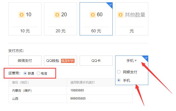
Task: Click the 低至97折 discount badge
Action: coord(68,61)
